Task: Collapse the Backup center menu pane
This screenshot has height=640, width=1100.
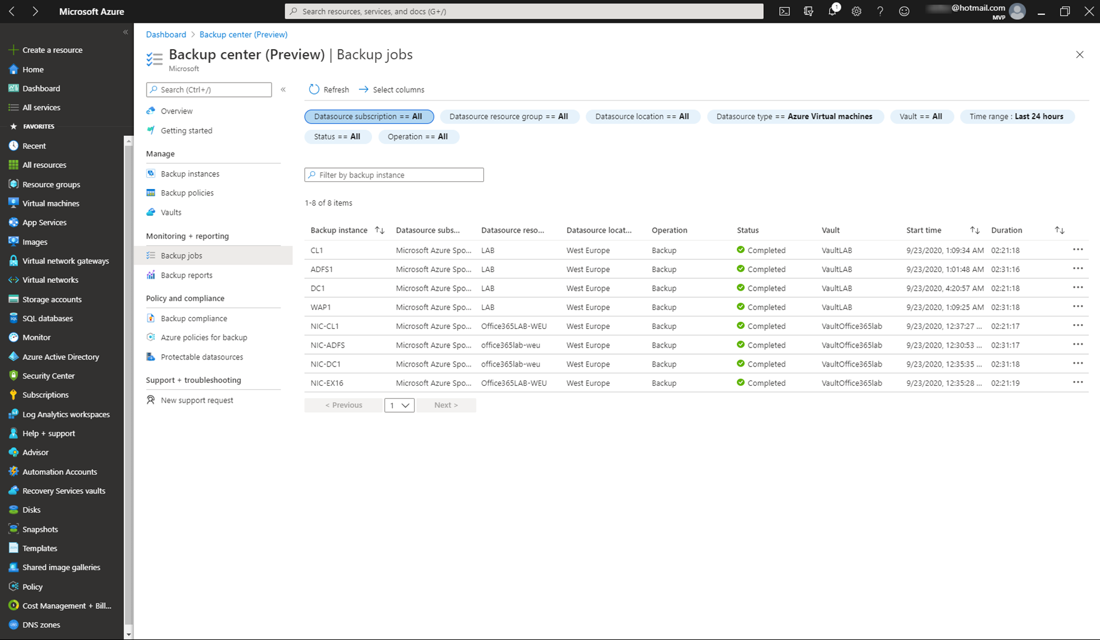Action: click(284, 90)
